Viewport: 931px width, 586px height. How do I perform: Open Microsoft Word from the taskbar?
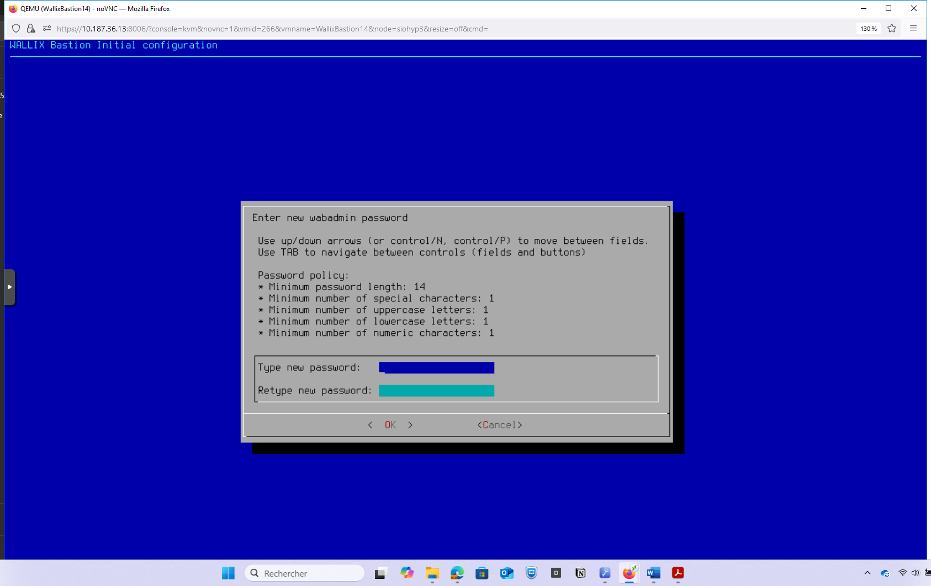tap(653, 573)
